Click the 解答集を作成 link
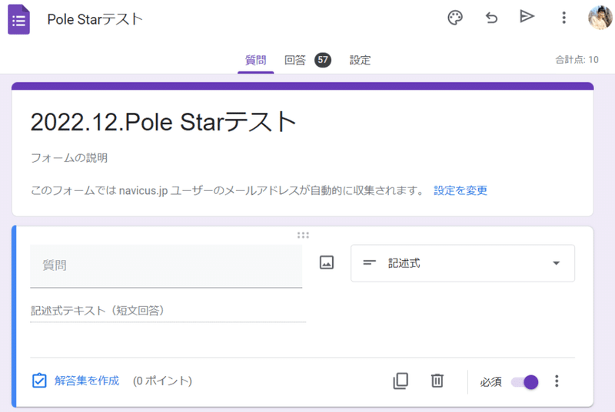The image size is (615, 412). click(x=87, y=381)
